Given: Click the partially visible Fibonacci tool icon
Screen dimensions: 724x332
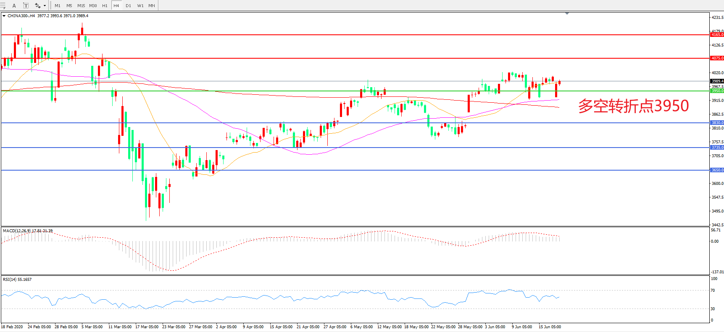Looking at the screenshot, I should coord(3,5).
